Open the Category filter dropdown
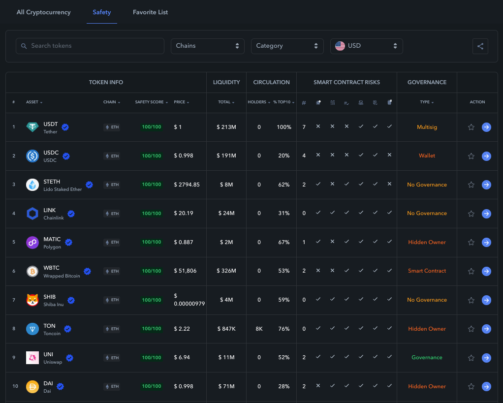 click(287, 46)
